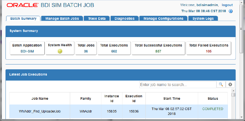Open the Trace Data tab

[x=97, y=19]
